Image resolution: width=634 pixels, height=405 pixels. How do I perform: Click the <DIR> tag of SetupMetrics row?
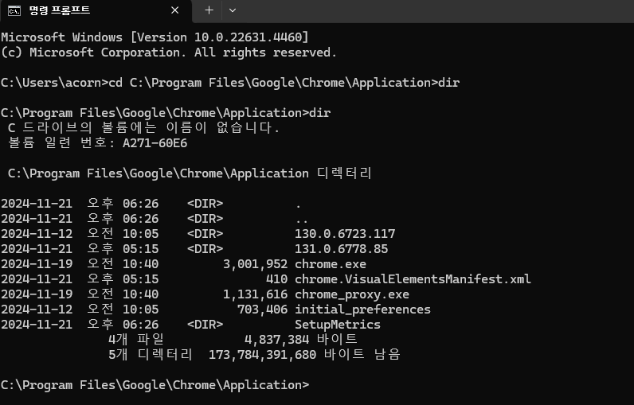205,325
